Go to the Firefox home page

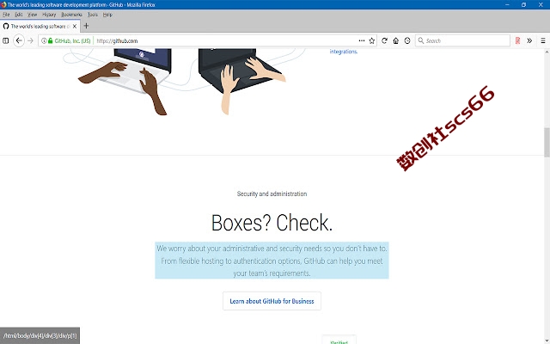coord(395,40)
